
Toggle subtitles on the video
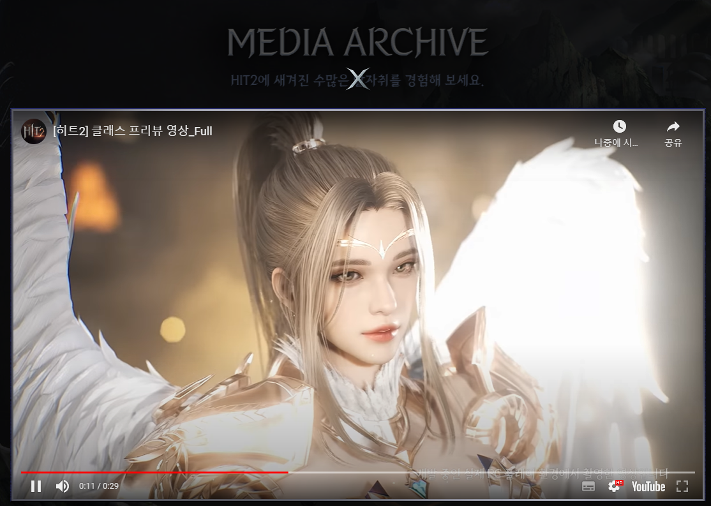pyautogui.click(x=588, y=486)
